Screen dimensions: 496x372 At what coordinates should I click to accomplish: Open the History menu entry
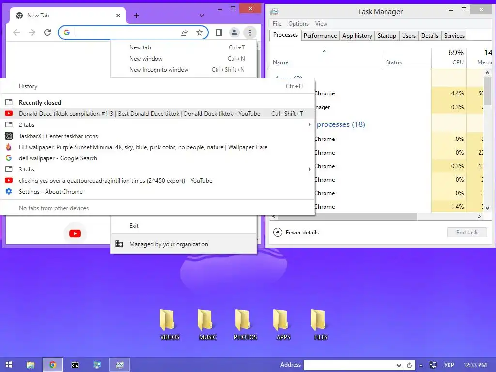click(157, 86)
